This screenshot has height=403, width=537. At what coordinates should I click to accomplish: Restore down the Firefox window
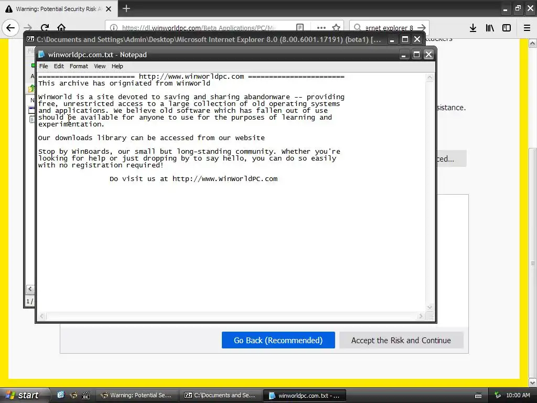[x=518, y=9]
